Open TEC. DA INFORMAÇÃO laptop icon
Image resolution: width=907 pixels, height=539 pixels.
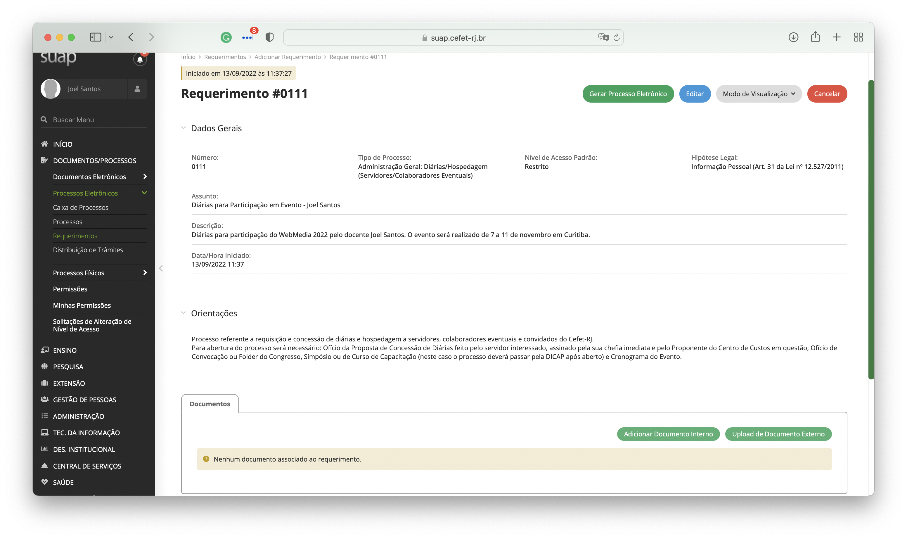(x=44, y=433)
